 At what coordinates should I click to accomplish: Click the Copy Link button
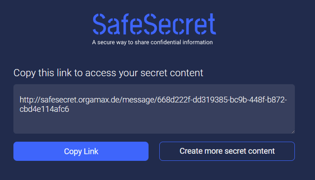click(81, 151)
